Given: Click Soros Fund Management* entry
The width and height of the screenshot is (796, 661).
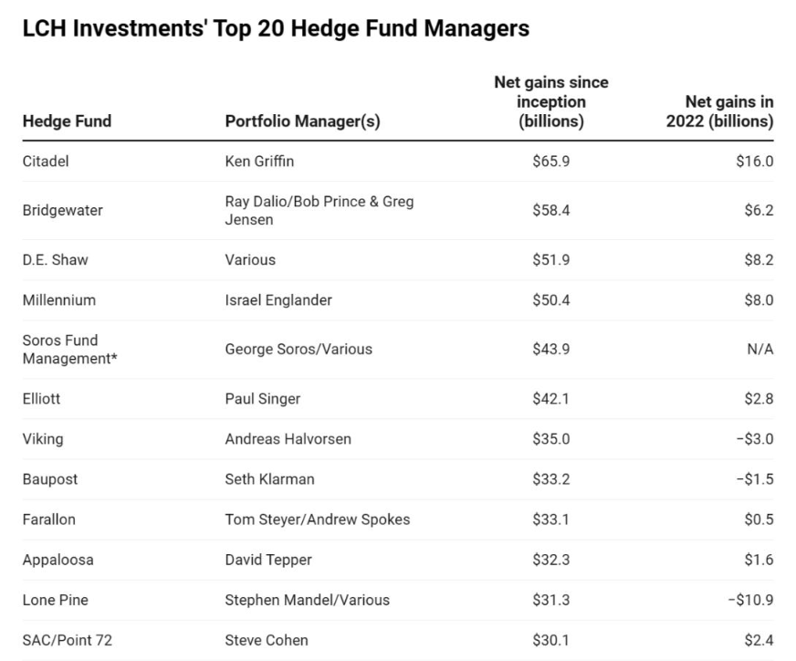Looking at the screenshot, I should (x=69, y=349).
